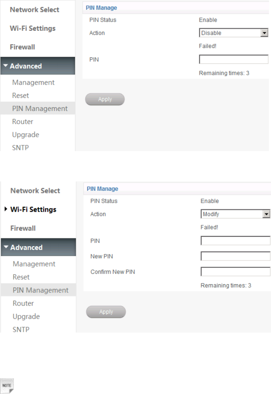Click Apply in the top PIN panel

(105, 99)
